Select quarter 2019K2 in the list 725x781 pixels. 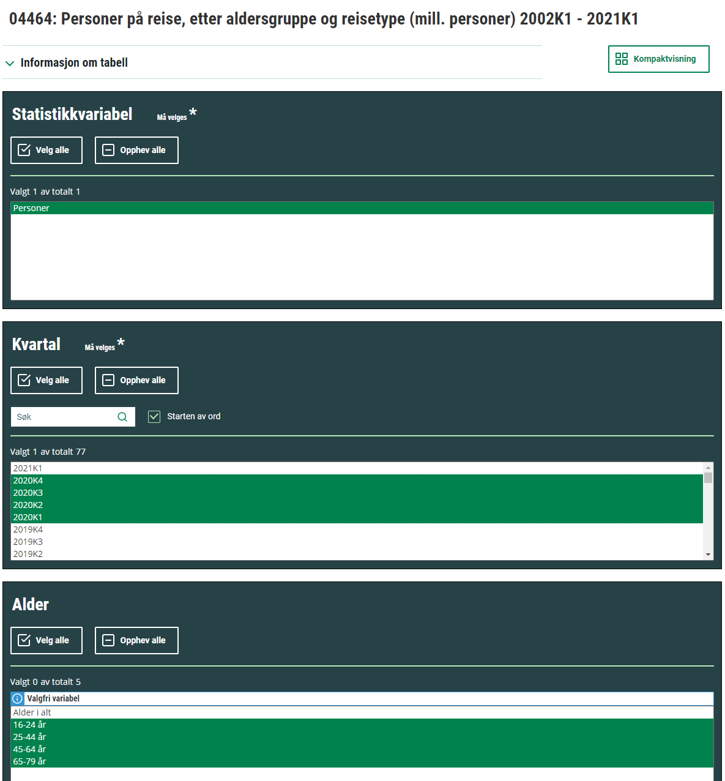point(357,554)
